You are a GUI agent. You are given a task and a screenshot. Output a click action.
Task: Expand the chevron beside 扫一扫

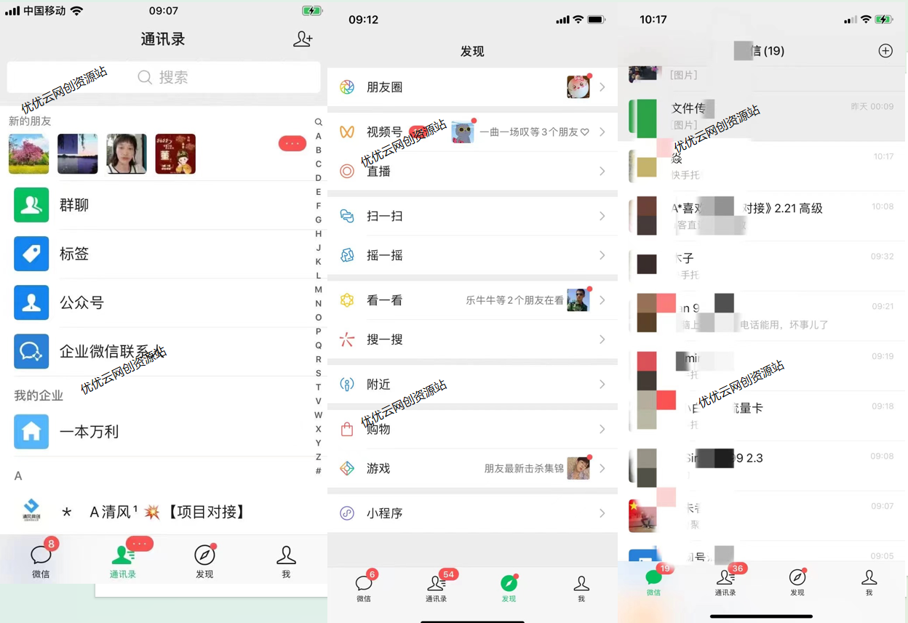pos(602,216)
